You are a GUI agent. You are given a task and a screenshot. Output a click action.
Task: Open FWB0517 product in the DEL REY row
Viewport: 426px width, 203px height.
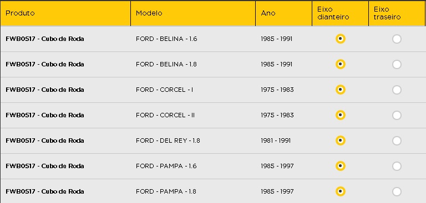click(x=45, y=140)
